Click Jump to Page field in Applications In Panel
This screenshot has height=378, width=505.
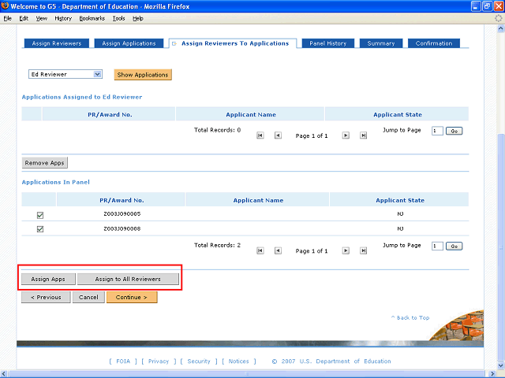(437, 246)
